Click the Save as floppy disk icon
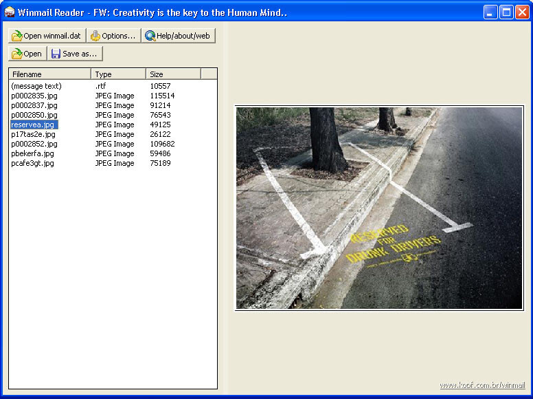533x399 pixels. [56, 54]
